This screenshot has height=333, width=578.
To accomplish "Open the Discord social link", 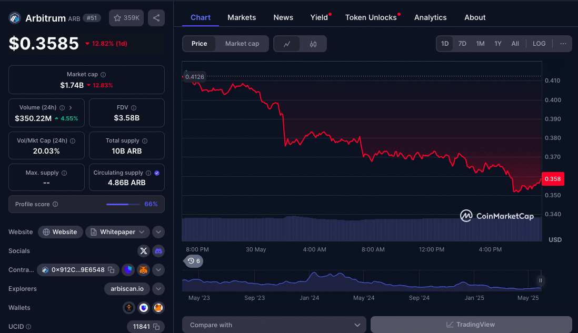I will (x=158, y=251).
